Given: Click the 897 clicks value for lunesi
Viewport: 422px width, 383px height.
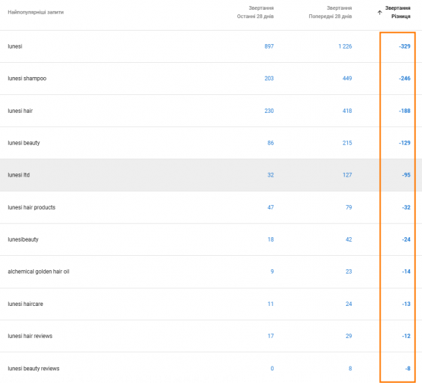Looking at the screenshot, I should pos(269,46).
